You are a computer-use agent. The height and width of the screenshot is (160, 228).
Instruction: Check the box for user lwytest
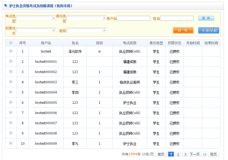coord(11,51)
